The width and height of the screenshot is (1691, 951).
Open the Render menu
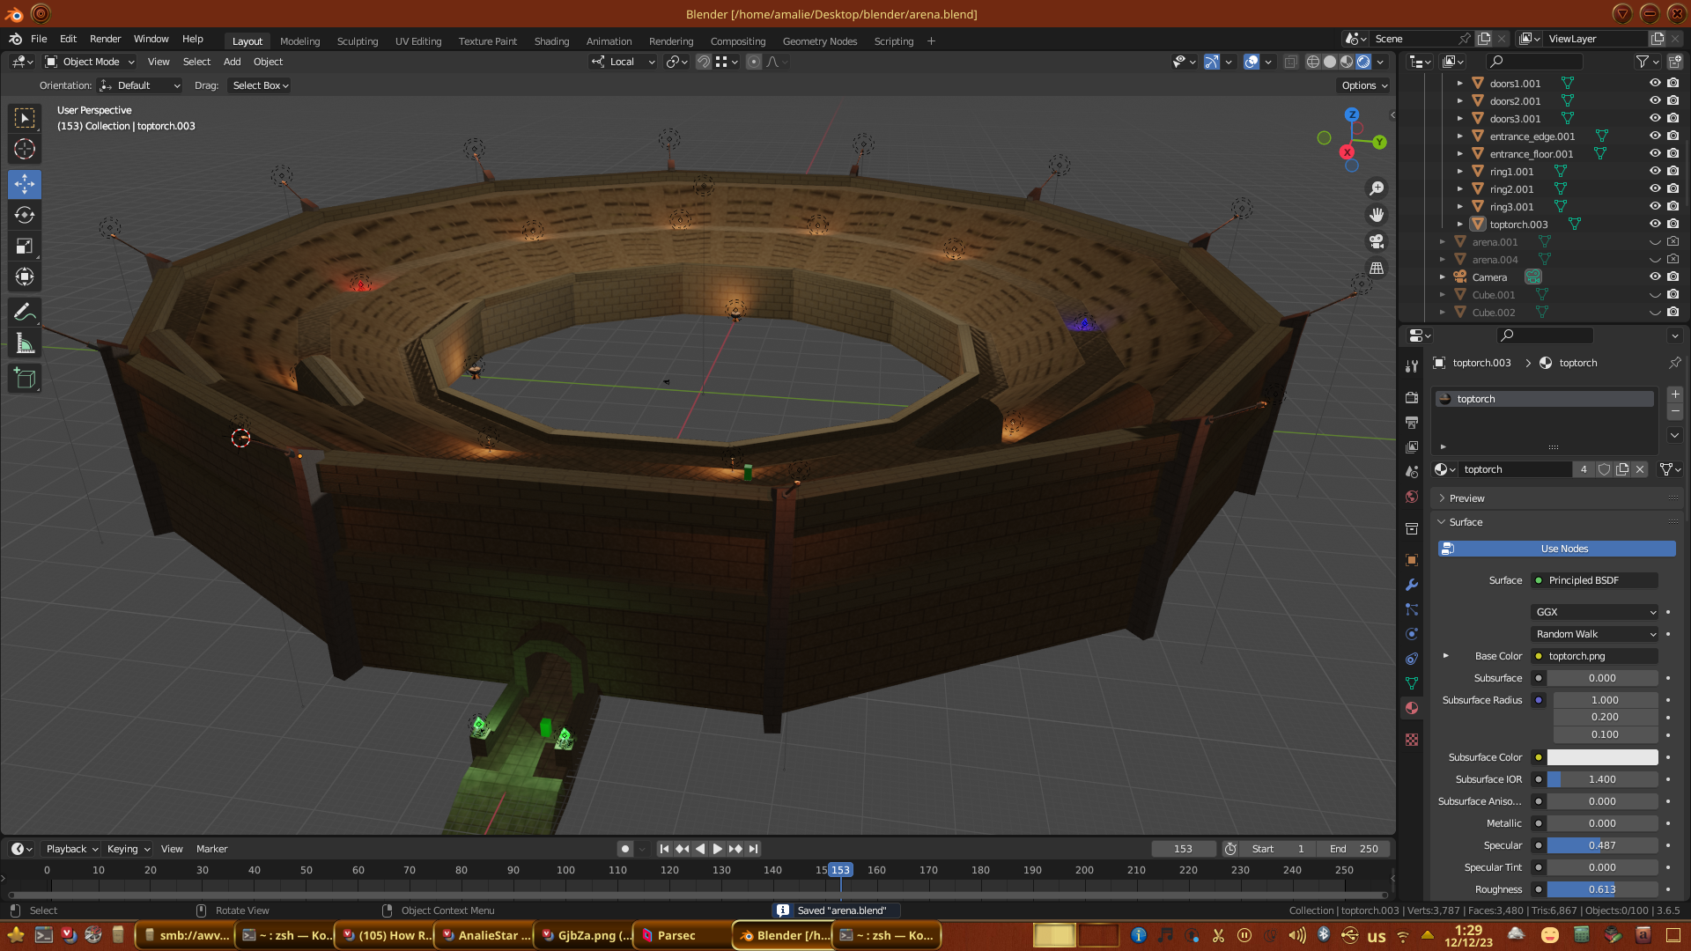pyautogui.click(x=105, y=39)
